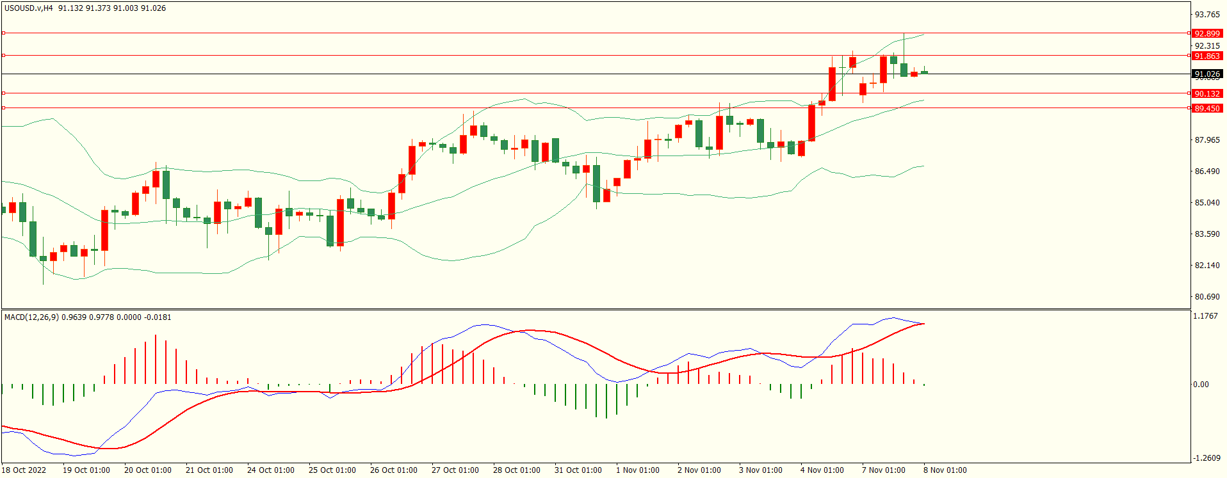Screen dimensions: 1227x478
Task: Click the 87.965 price axis value
Action: coord(1207,140)
